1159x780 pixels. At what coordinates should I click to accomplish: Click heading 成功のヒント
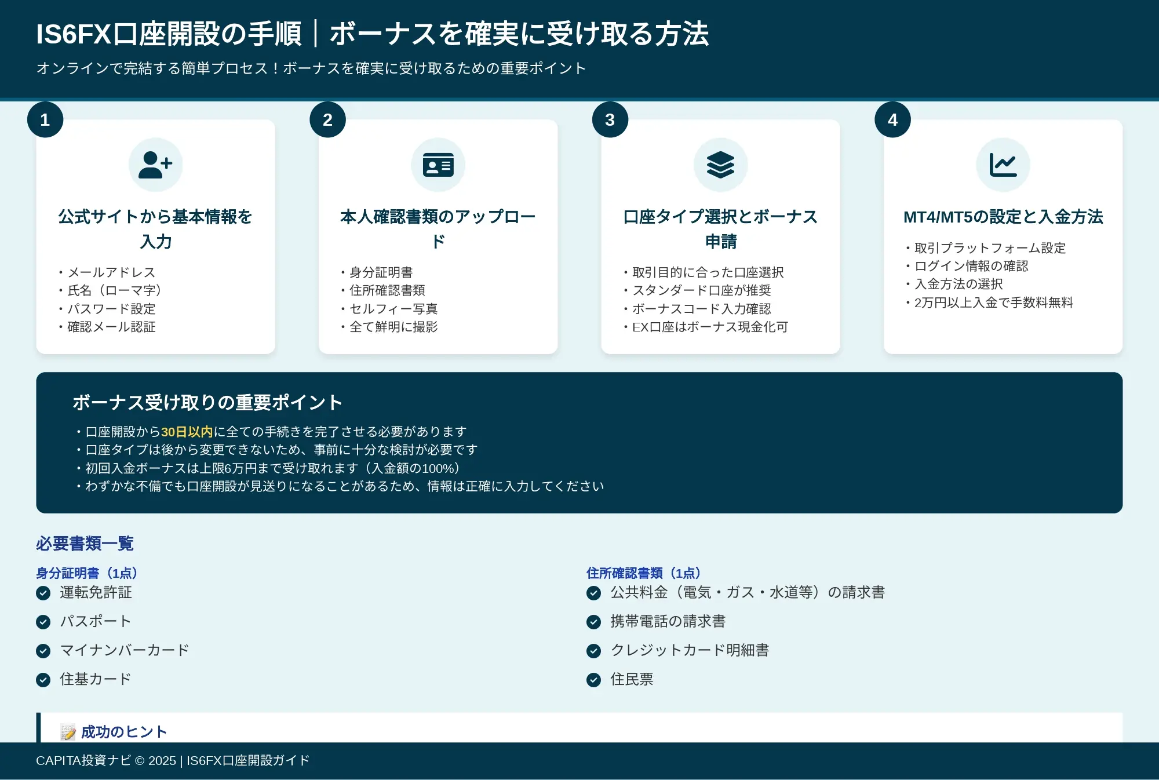pos(124,732)
